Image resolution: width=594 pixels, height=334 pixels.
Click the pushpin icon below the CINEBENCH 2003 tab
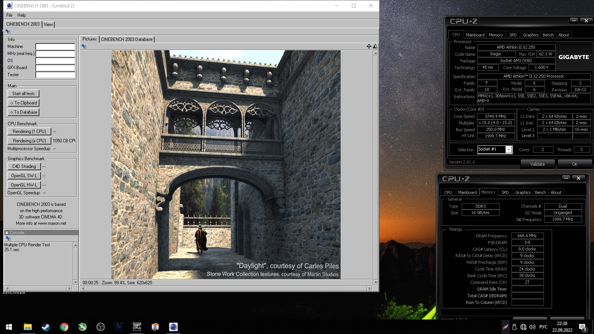click(8, 32)
